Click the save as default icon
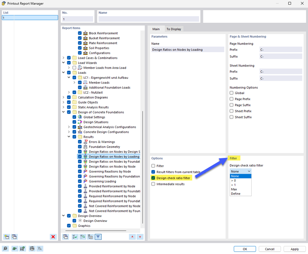 22,248
